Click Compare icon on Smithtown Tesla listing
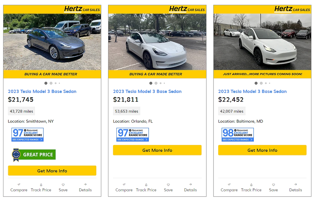The image size is (314, 199). click(x=19, y=185)
